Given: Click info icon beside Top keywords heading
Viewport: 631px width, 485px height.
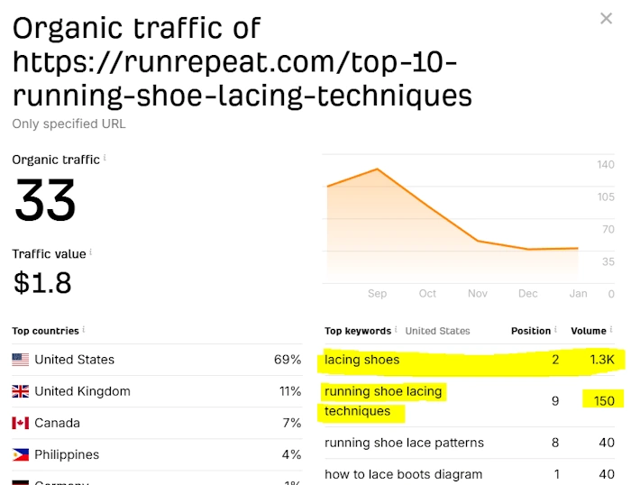Looking at the screenshot, I should click(397, 330).
